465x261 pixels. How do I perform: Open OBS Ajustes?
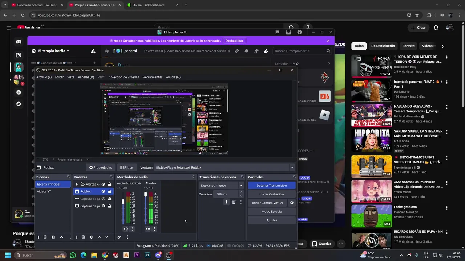click(272, 220)
